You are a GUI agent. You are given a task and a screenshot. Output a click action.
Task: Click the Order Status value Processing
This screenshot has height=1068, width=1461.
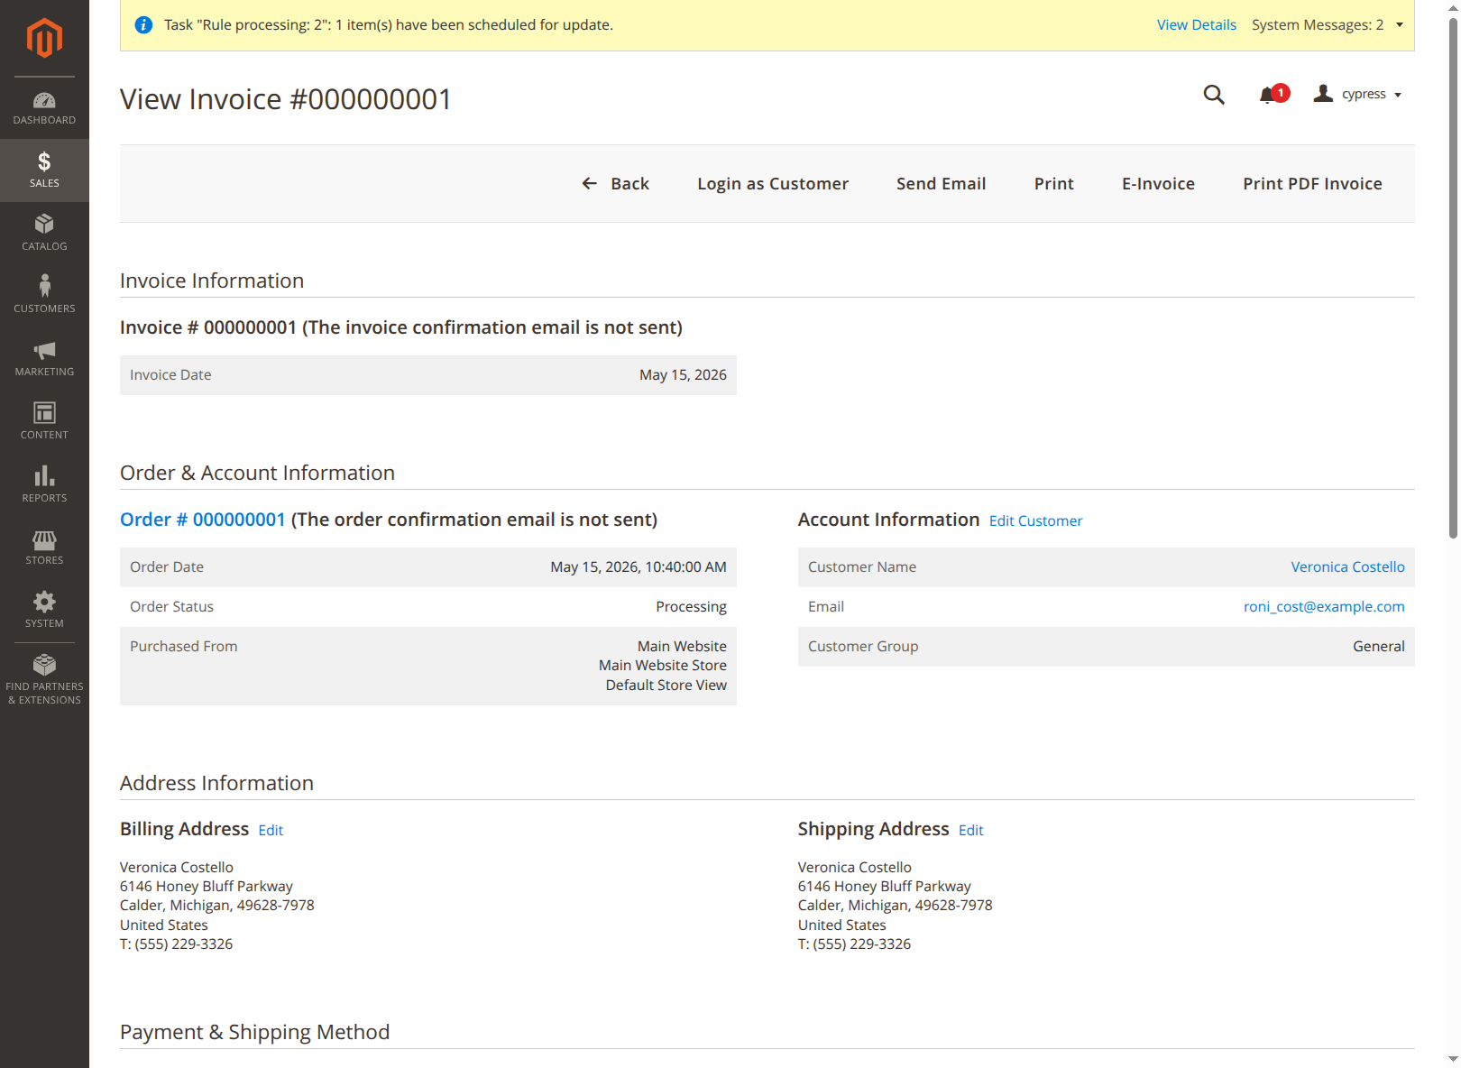click(691, 607)
